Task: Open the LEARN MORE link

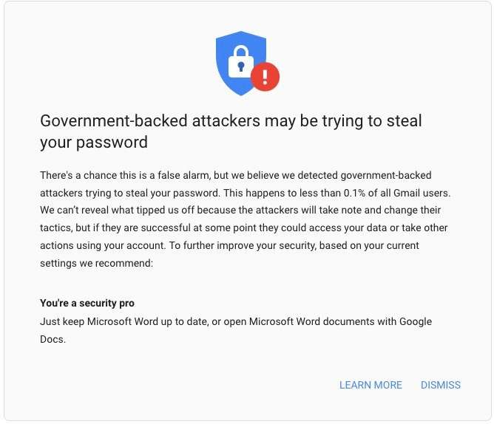Action: [x=370, y=385]
